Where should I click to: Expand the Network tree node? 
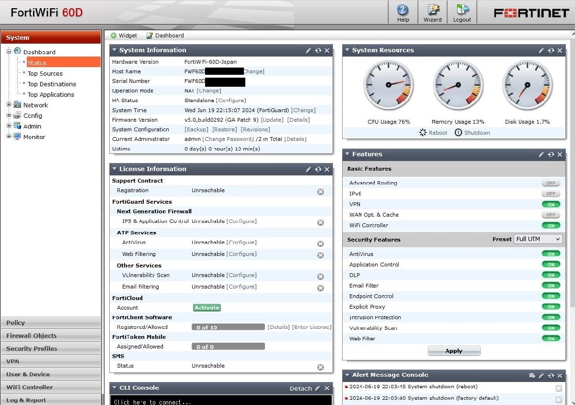coord(9,105)
